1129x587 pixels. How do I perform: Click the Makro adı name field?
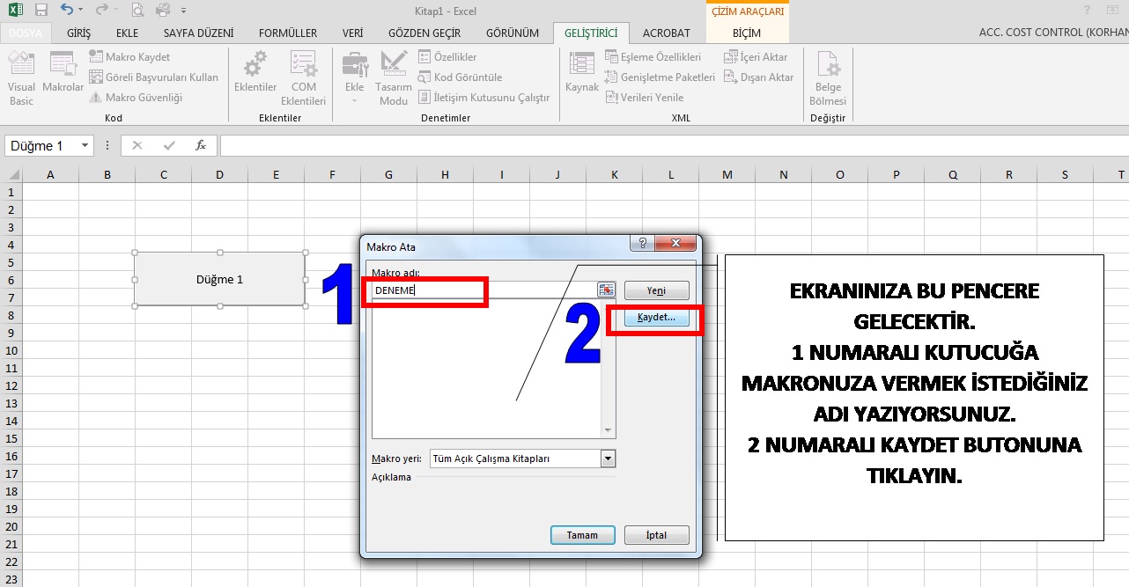[x=483, y=290]
